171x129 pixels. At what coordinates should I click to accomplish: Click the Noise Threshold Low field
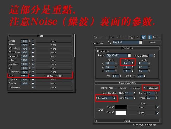[x=129, y=98]
